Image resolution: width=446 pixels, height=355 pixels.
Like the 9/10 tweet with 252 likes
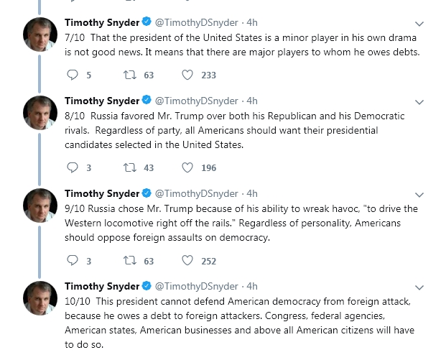pyautogui.click(x=187, y=261)
